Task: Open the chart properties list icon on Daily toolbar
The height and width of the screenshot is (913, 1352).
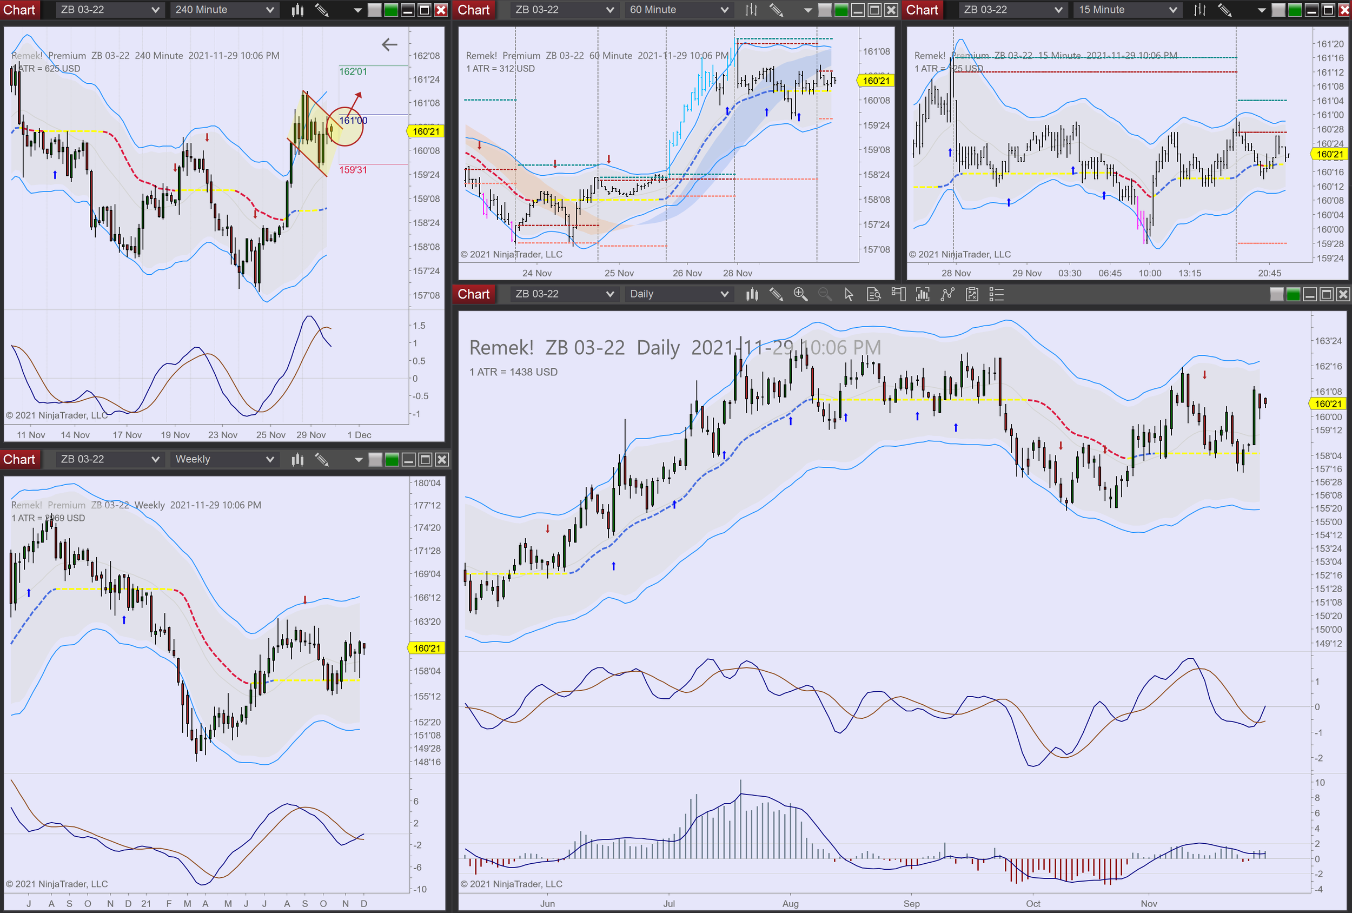Action: [996, 294]
